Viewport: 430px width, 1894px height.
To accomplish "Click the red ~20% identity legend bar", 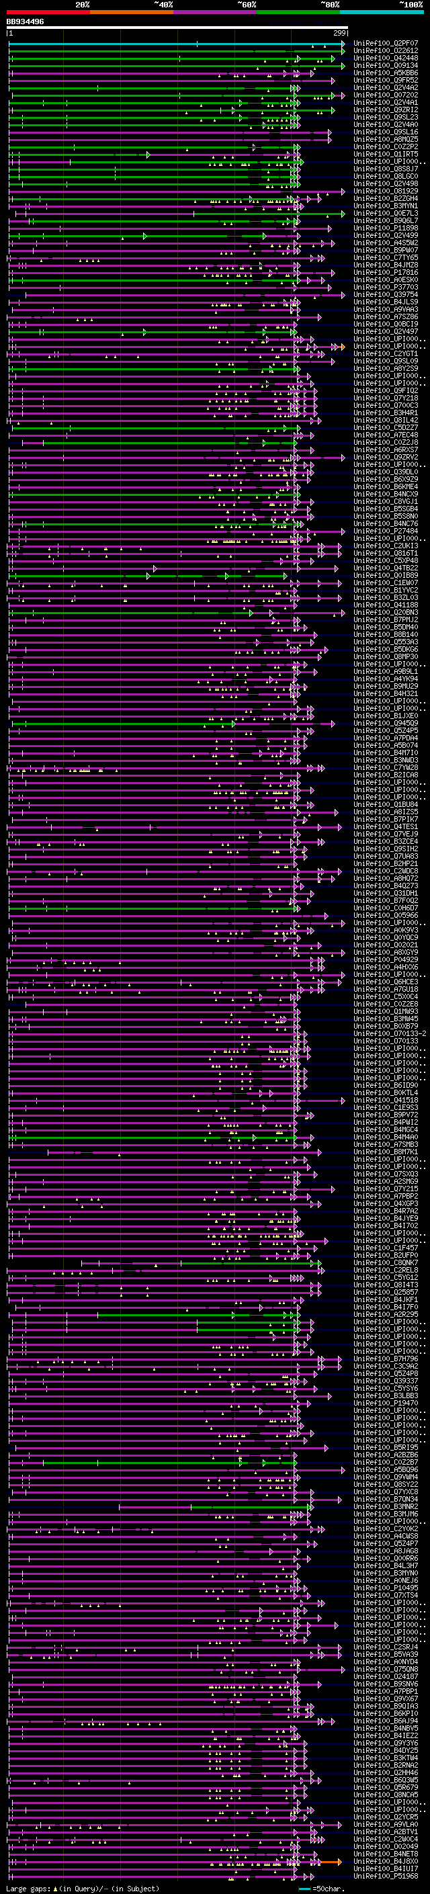I will 48,12.
